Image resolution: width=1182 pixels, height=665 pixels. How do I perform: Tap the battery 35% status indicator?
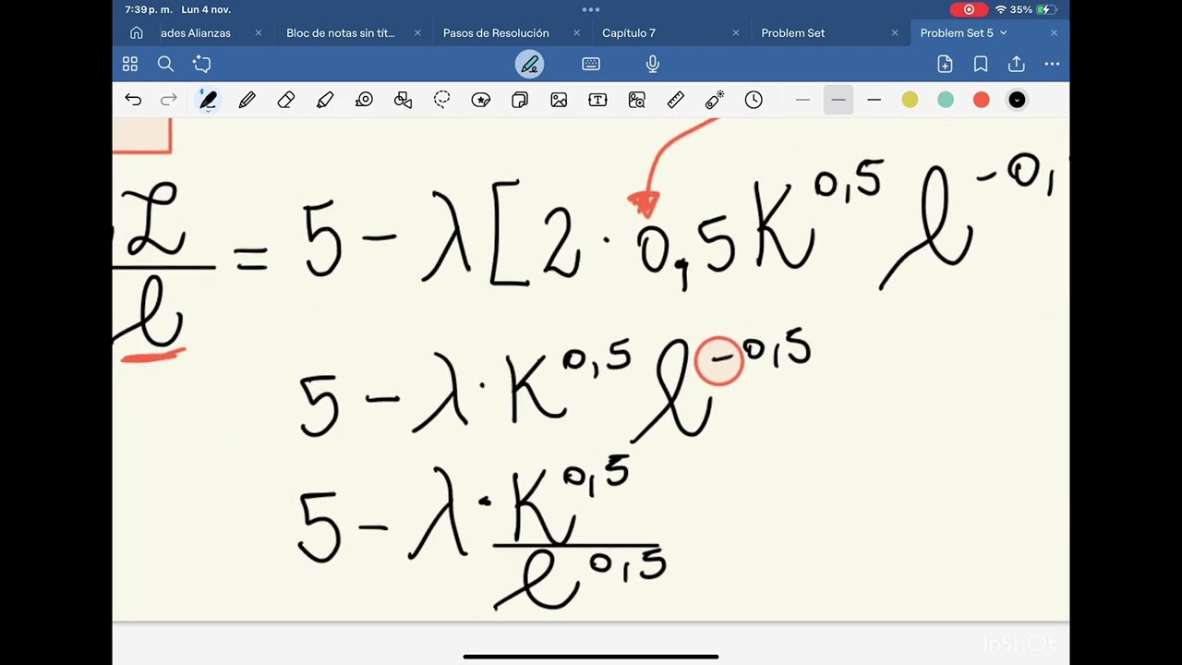click(1033, 9)
